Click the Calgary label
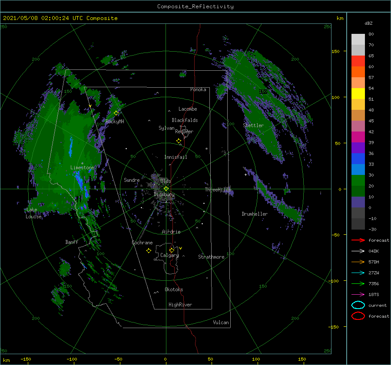Image resolution: width=391 pixels, height=365 pixels. click(169, 255)
